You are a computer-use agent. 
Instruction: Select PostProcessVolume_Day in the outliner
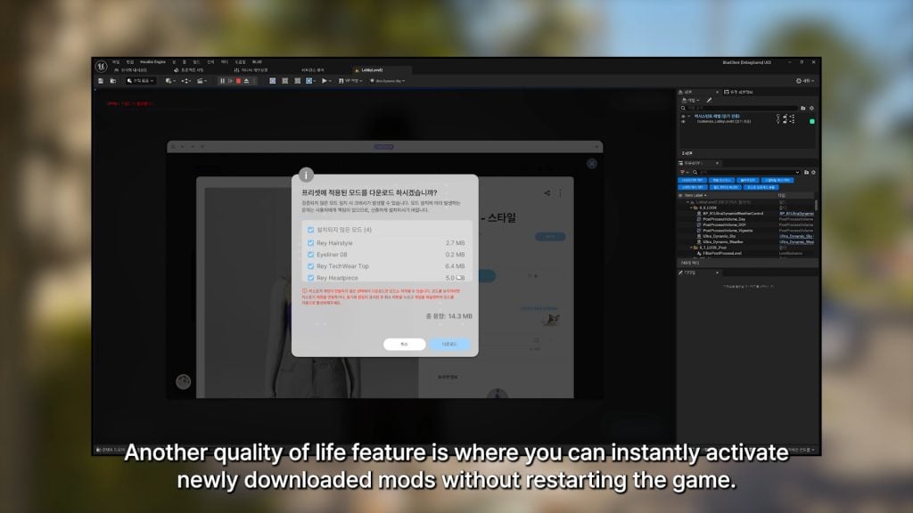[725, 219]
